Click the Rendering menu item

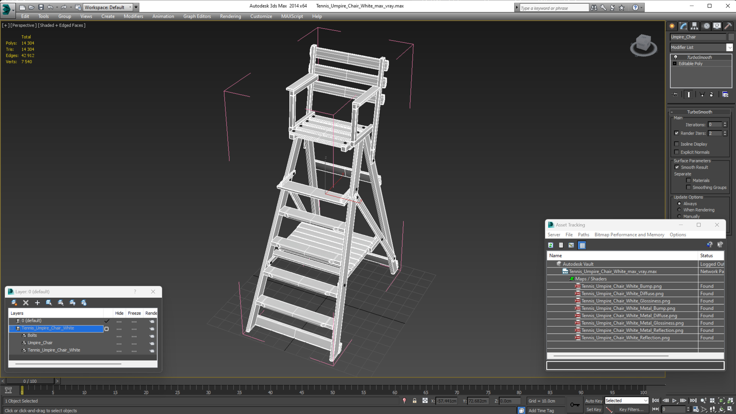[x=231, y=16]
